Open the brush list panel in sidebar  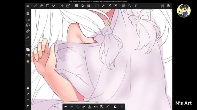coord(28,56)
